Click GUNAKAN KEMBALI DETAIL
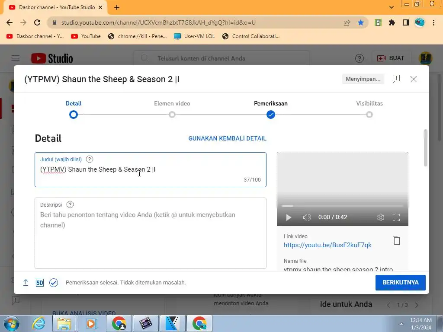The width and height of the screenshot is (443, 332). click(228, 138)
